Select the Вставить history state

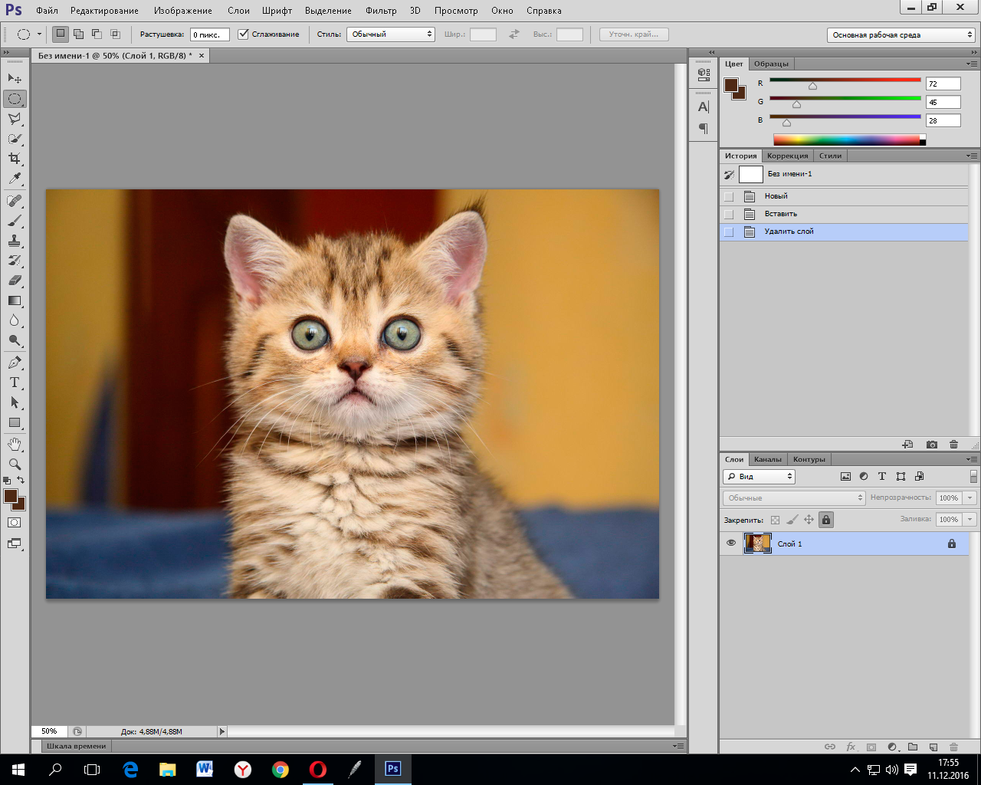(844, 214)
